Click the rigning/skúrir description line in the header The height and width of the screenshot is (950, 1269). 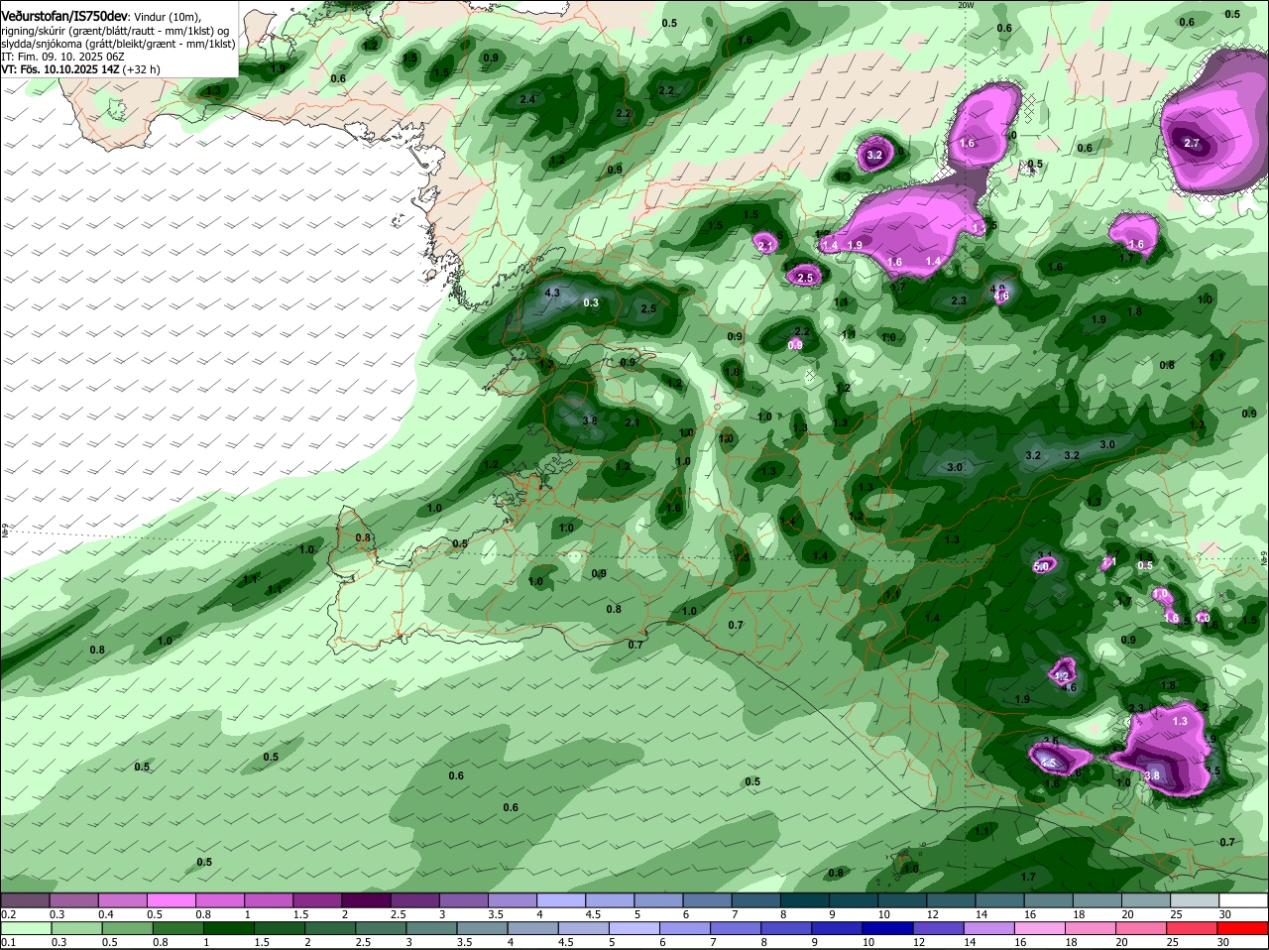coord(115,31)
